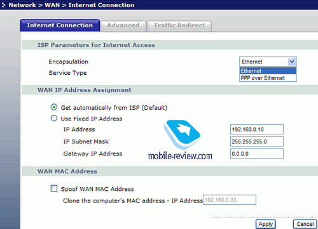The width and height of the screenshot is (318, 229).
Task: Click the WAN IP Address Assignment heading
Action: (x=85, y=90)
